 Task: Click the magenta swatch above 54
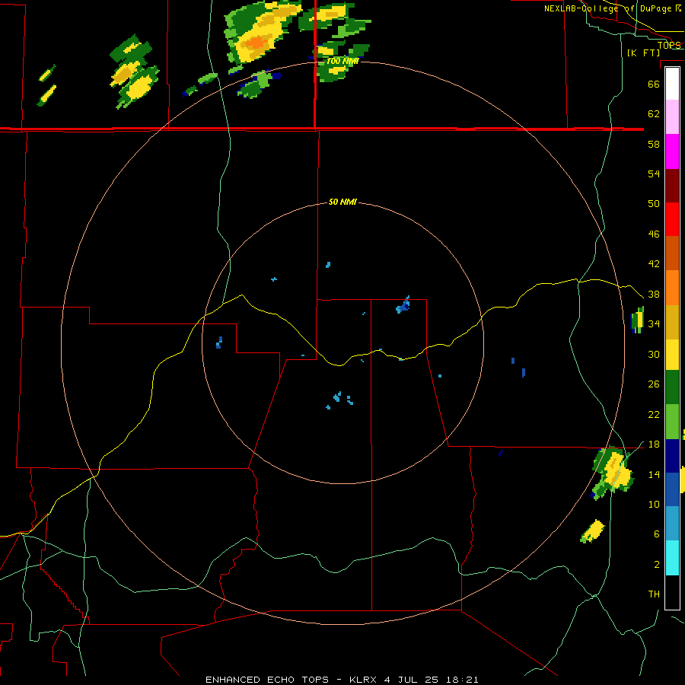click(x=672, y=151)
